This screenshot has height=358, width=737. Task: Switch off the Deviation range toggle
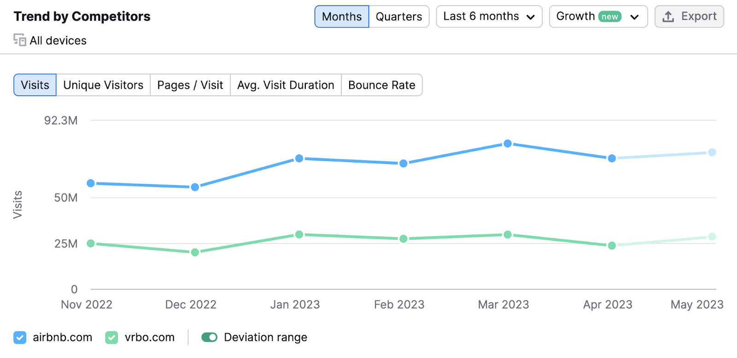pos(210,338)
